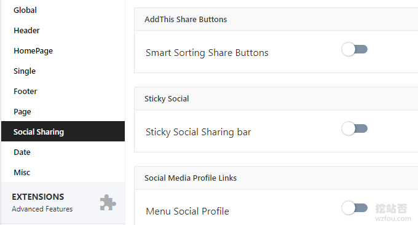Turn on Sticky Social Sharing bar
This screenshot has width=418, height=225.
point(355,128)
